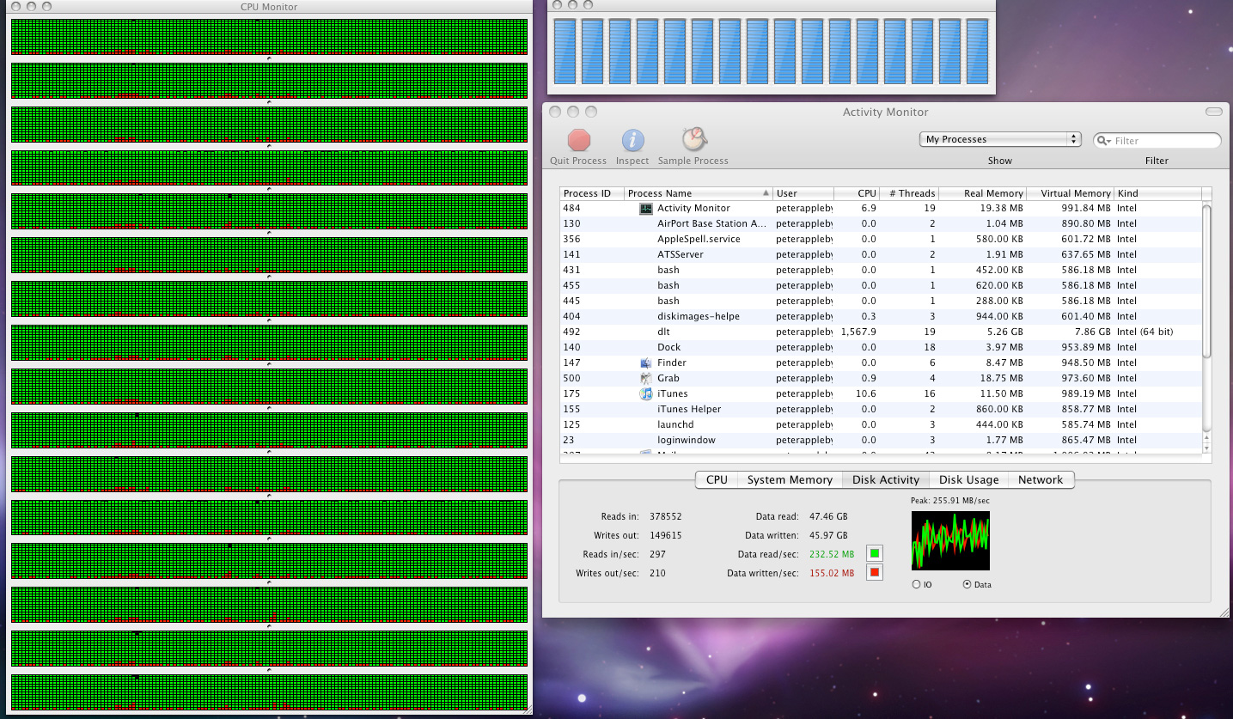Click the 155.02 MB data written/sec value
1233x719 pixels.
click(x=832, y=574)
